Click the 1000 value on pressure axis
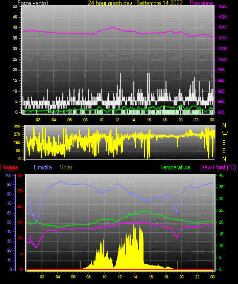The height and width of the screenshot is (284, 238). (x=222, y=59)
